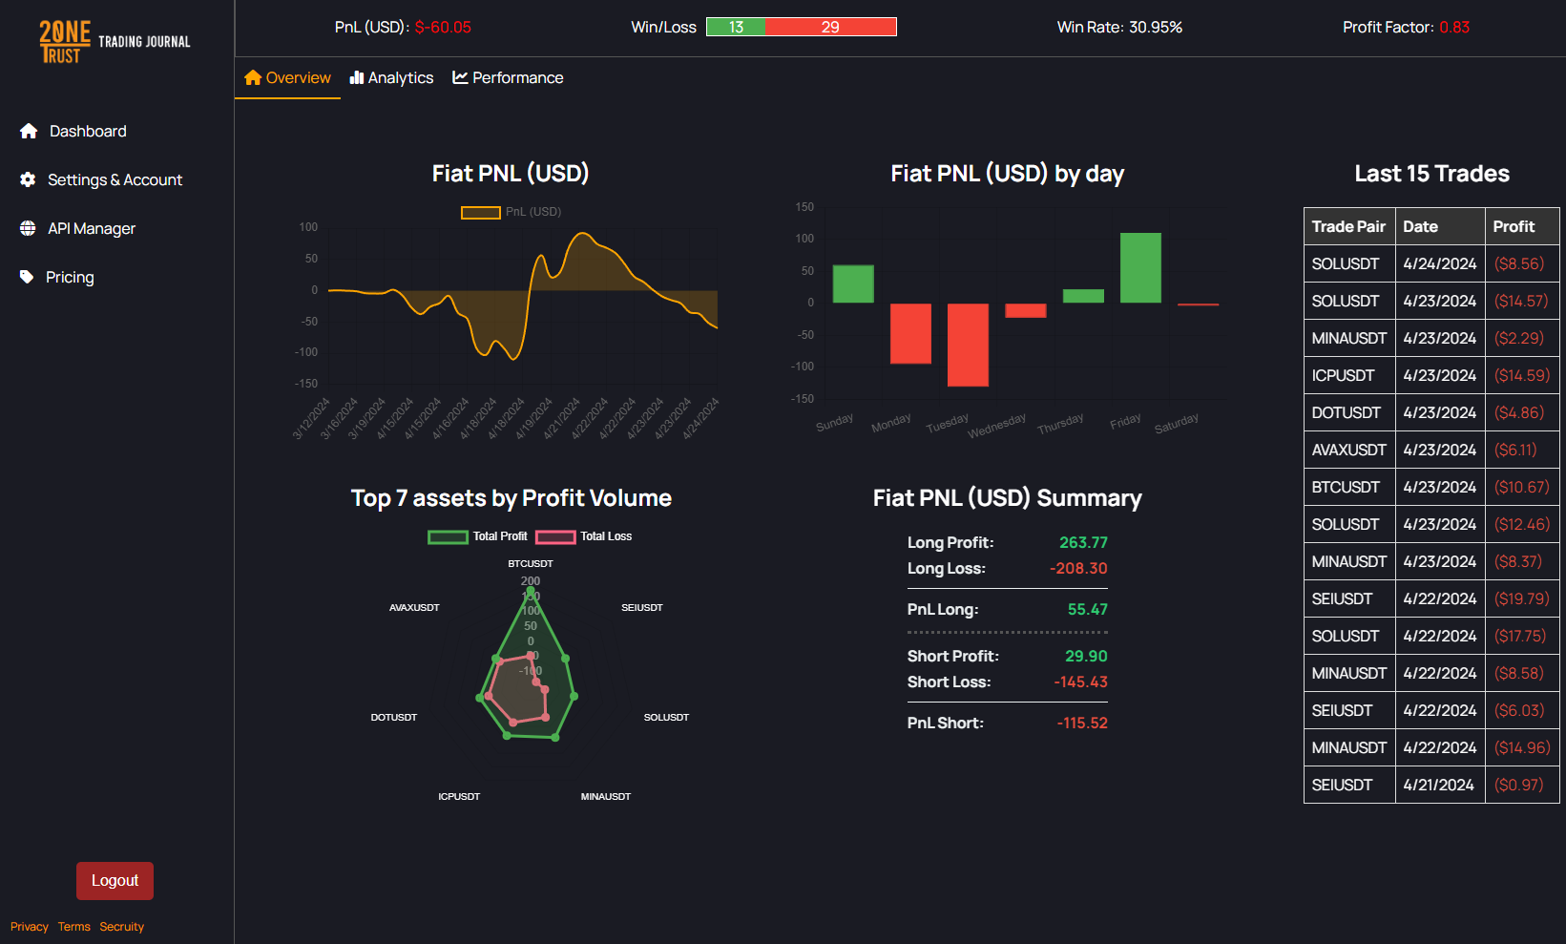Click the Monday red bar
Image resolution: width=1566 pixels, height=944 pixels.
pos(910,333)
